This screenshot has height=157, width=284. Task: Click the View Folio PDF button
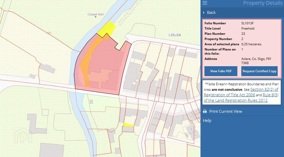pyautogui.click(x=221, y=71)
